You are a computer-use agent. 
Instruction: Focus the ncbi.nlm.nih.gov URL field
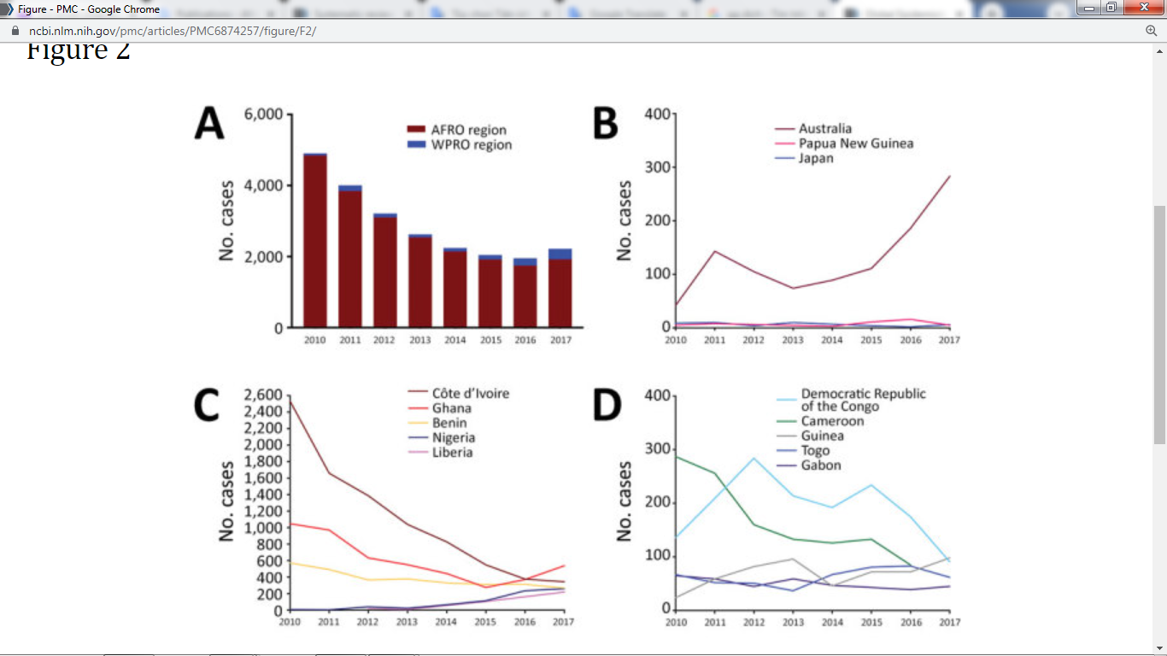coord(171,31)
